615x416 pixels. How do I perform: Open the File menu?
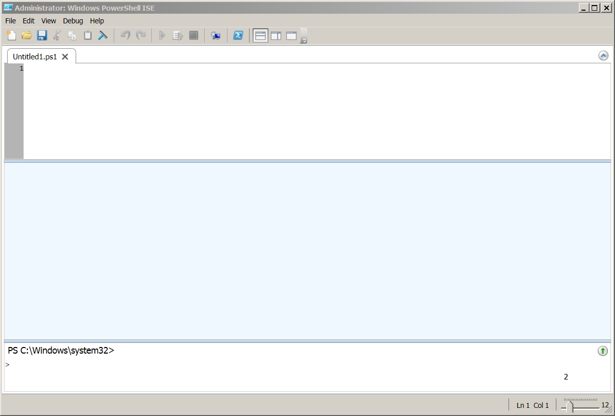point(11,21)
